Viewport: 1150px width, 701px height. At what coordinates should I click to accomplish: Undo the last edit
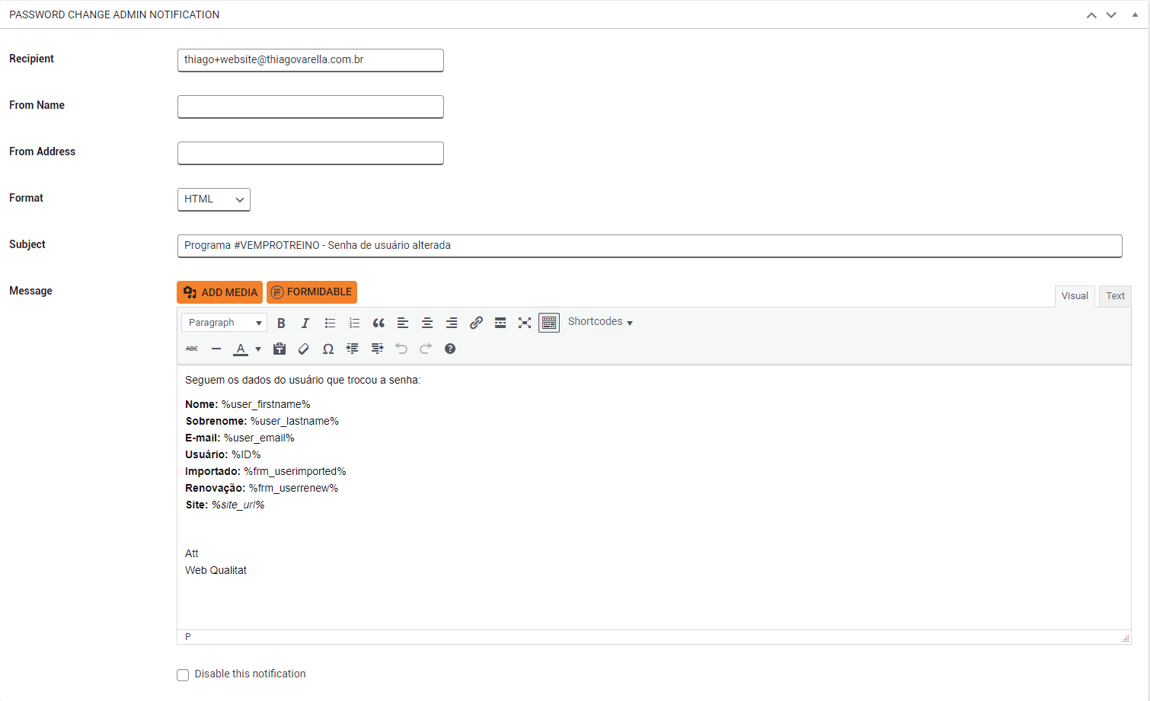[401, 349]
